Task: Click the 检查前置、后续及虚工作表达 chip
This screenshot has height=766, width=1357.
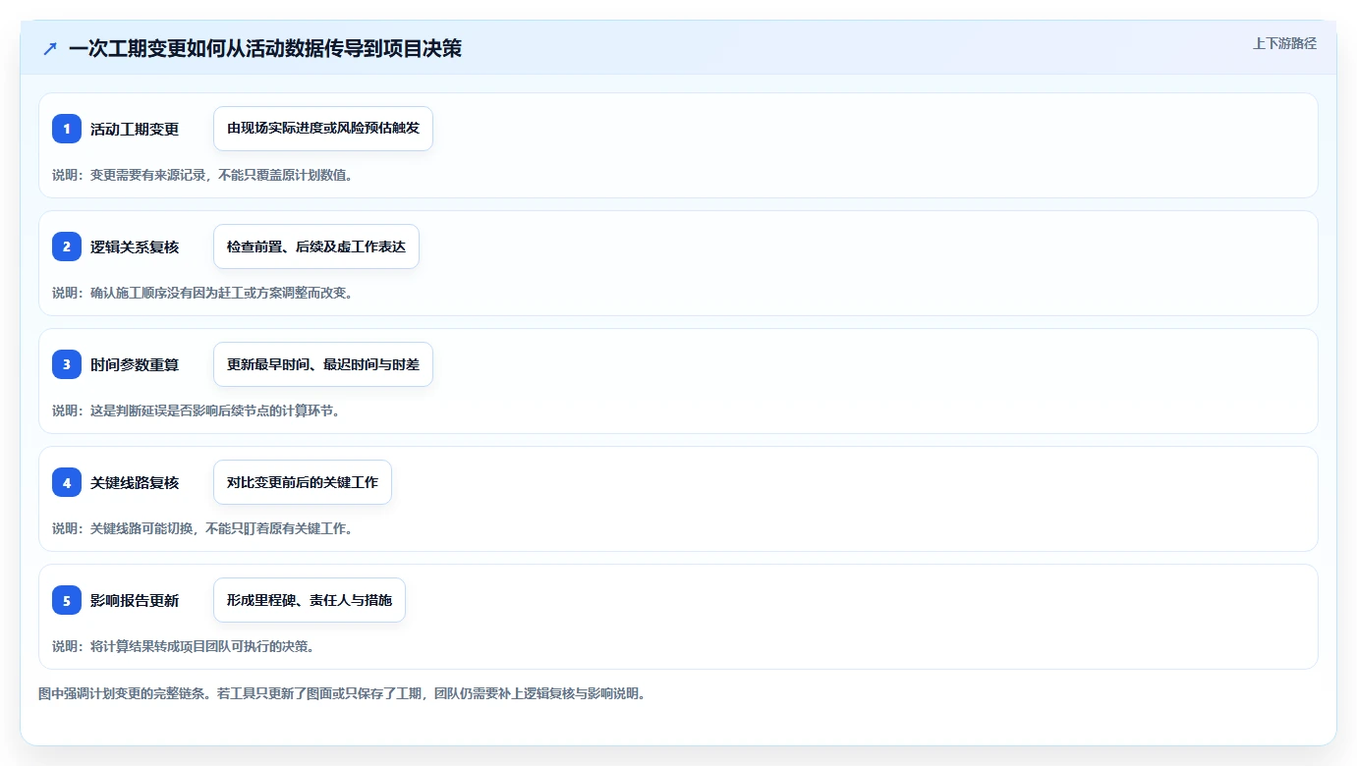Action: coord(316,246)
